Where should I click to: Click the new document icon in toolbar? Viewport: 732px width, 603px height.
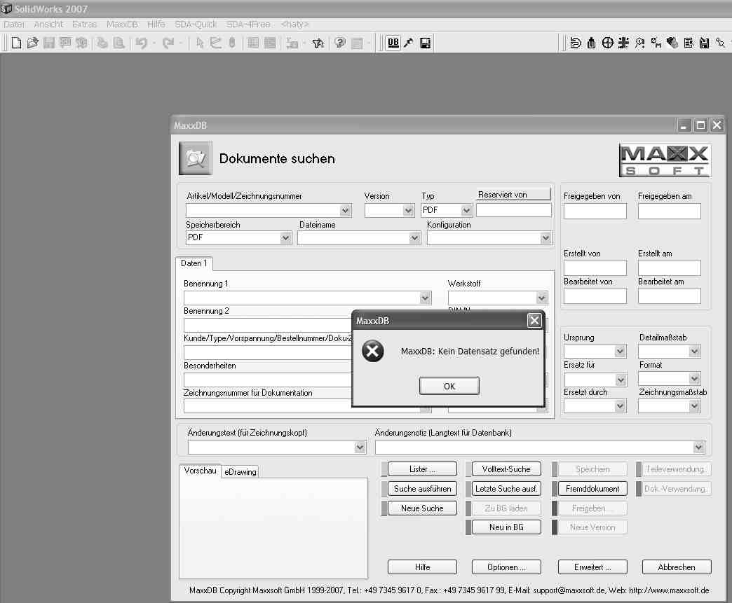pos(16,43)
